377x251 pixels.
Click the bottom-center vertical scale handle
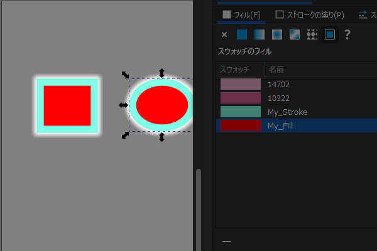click(162, 137)
